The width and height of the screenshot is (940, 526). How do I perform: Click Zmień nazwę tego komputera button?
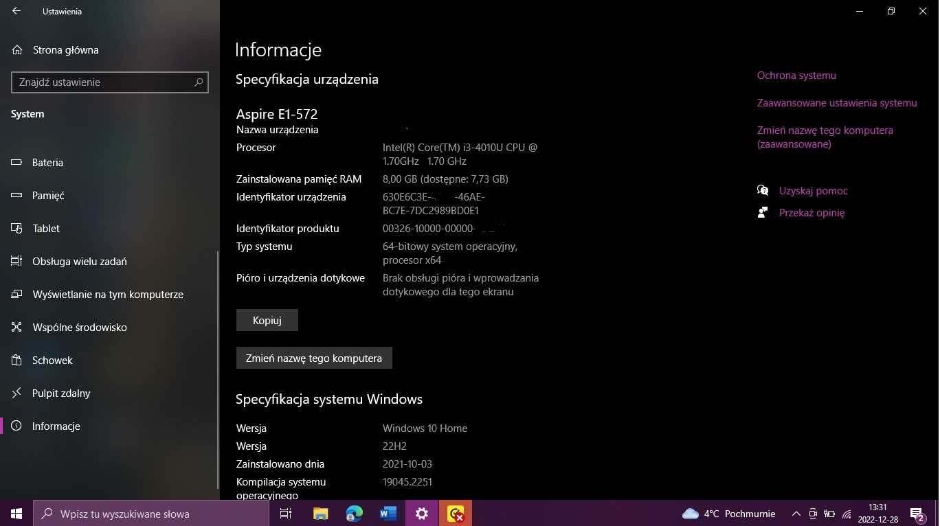click(314, 358)
